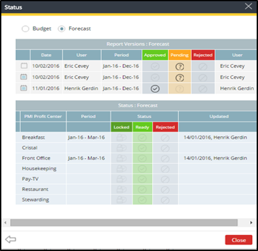258x251 pixels.
Task: Click the orange Pending column header
Action: pos(179,55)
